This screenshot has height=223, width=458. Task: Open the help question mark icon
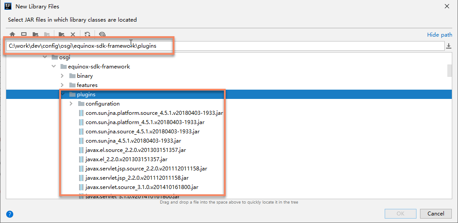(x=10, y=214)
